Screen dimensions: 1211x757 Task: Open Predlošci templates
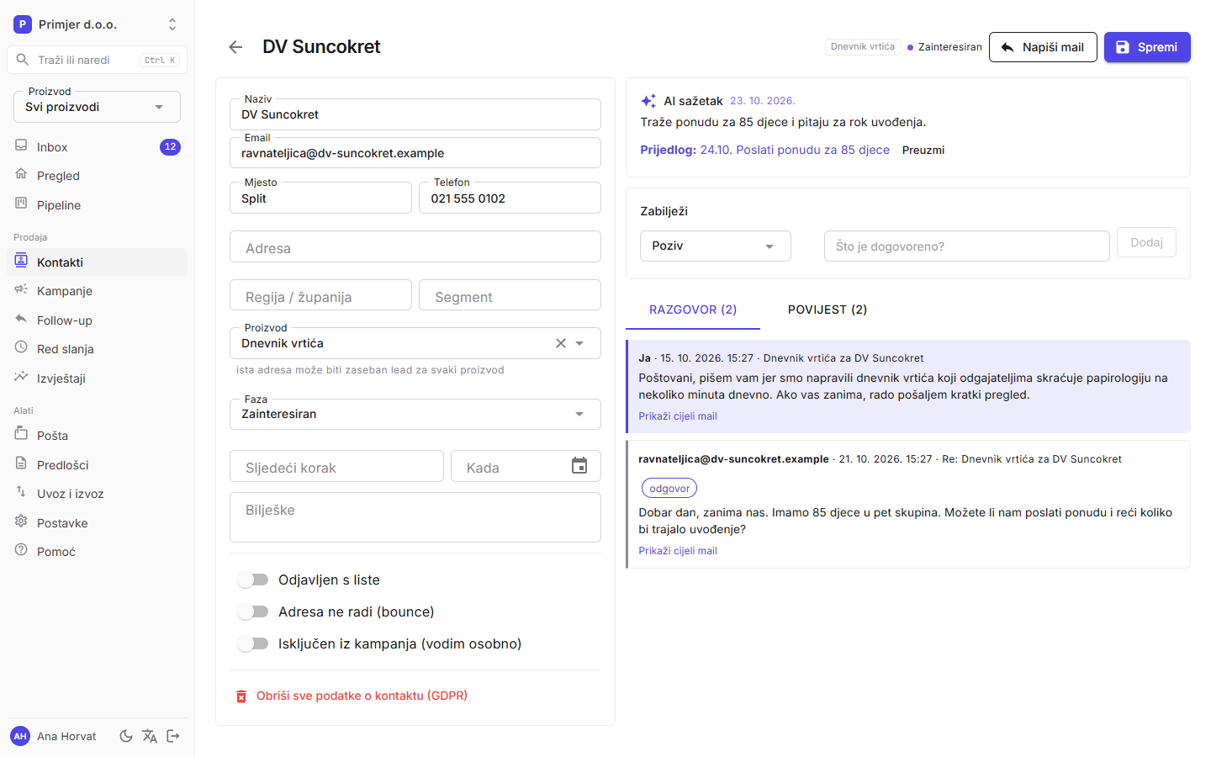click(x=98, y=465)
